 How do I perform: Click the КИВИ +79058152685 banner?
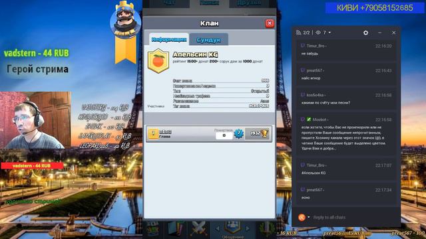[x=375, y=7]
